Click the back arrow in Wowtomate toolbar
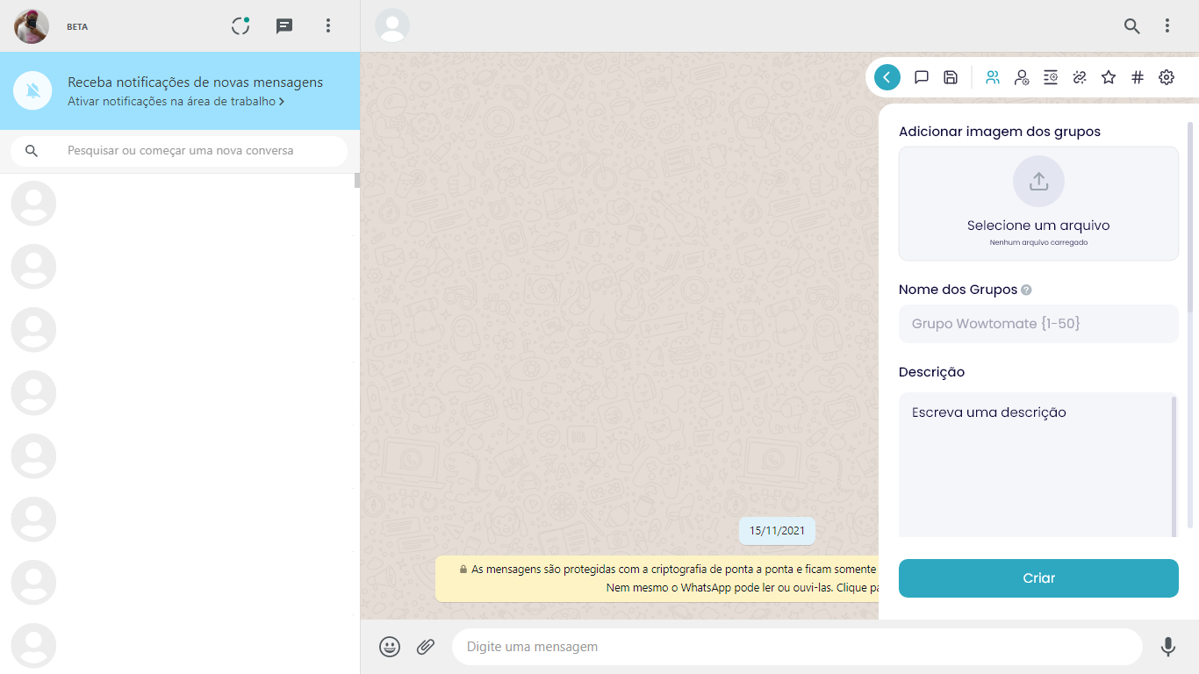Screen dimensions: 1199x674 (x=887, y=77)
